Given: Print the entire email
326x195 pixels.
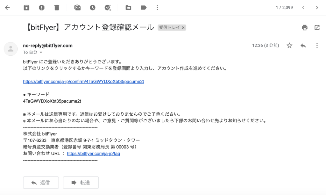Looking at the screenshot, I should tap(305, 27).
